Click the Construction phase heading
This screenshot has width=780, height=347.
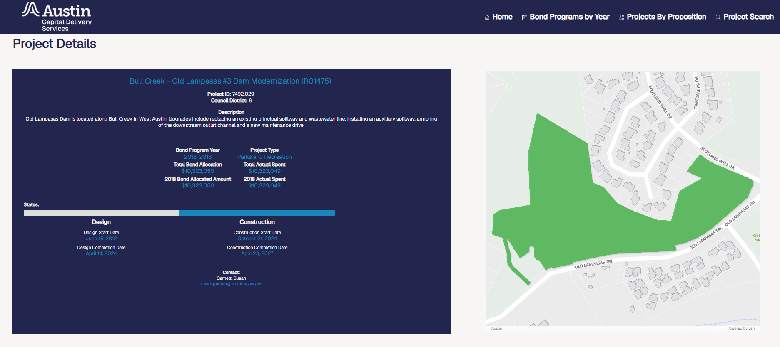257,222
